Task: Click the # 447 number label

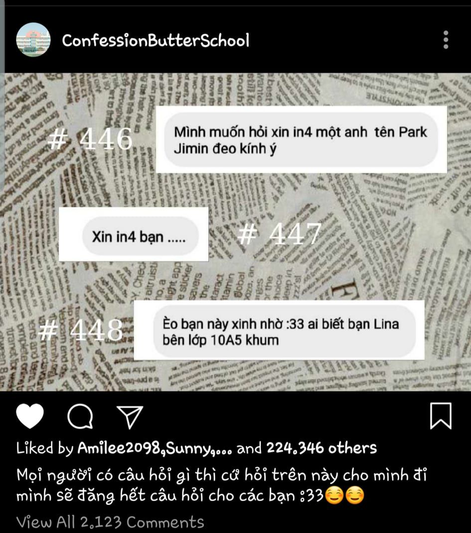Action: pos(280,233)
